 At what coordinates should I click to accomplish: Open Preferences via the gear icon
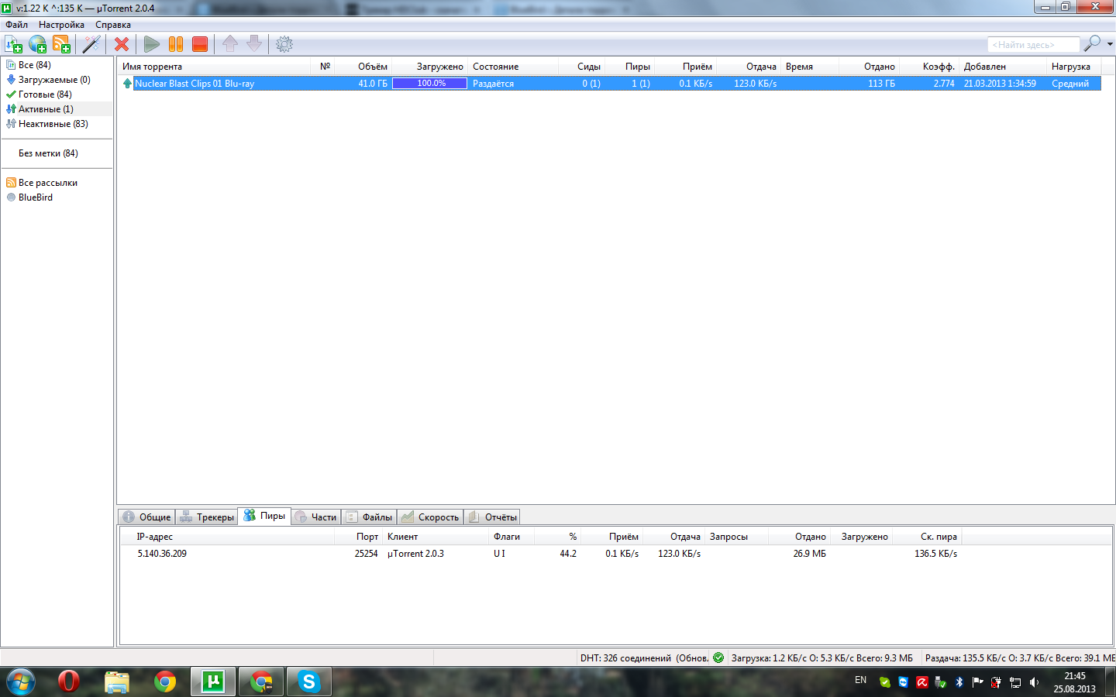coord(284,44)
